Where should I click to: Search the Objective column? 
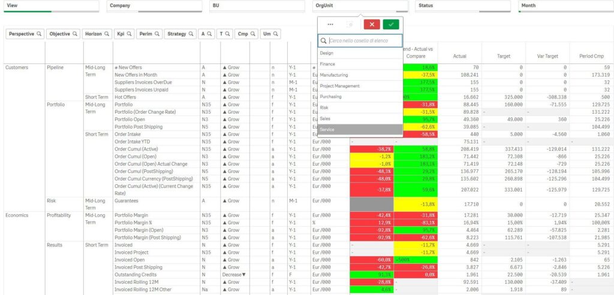point(64,34)
